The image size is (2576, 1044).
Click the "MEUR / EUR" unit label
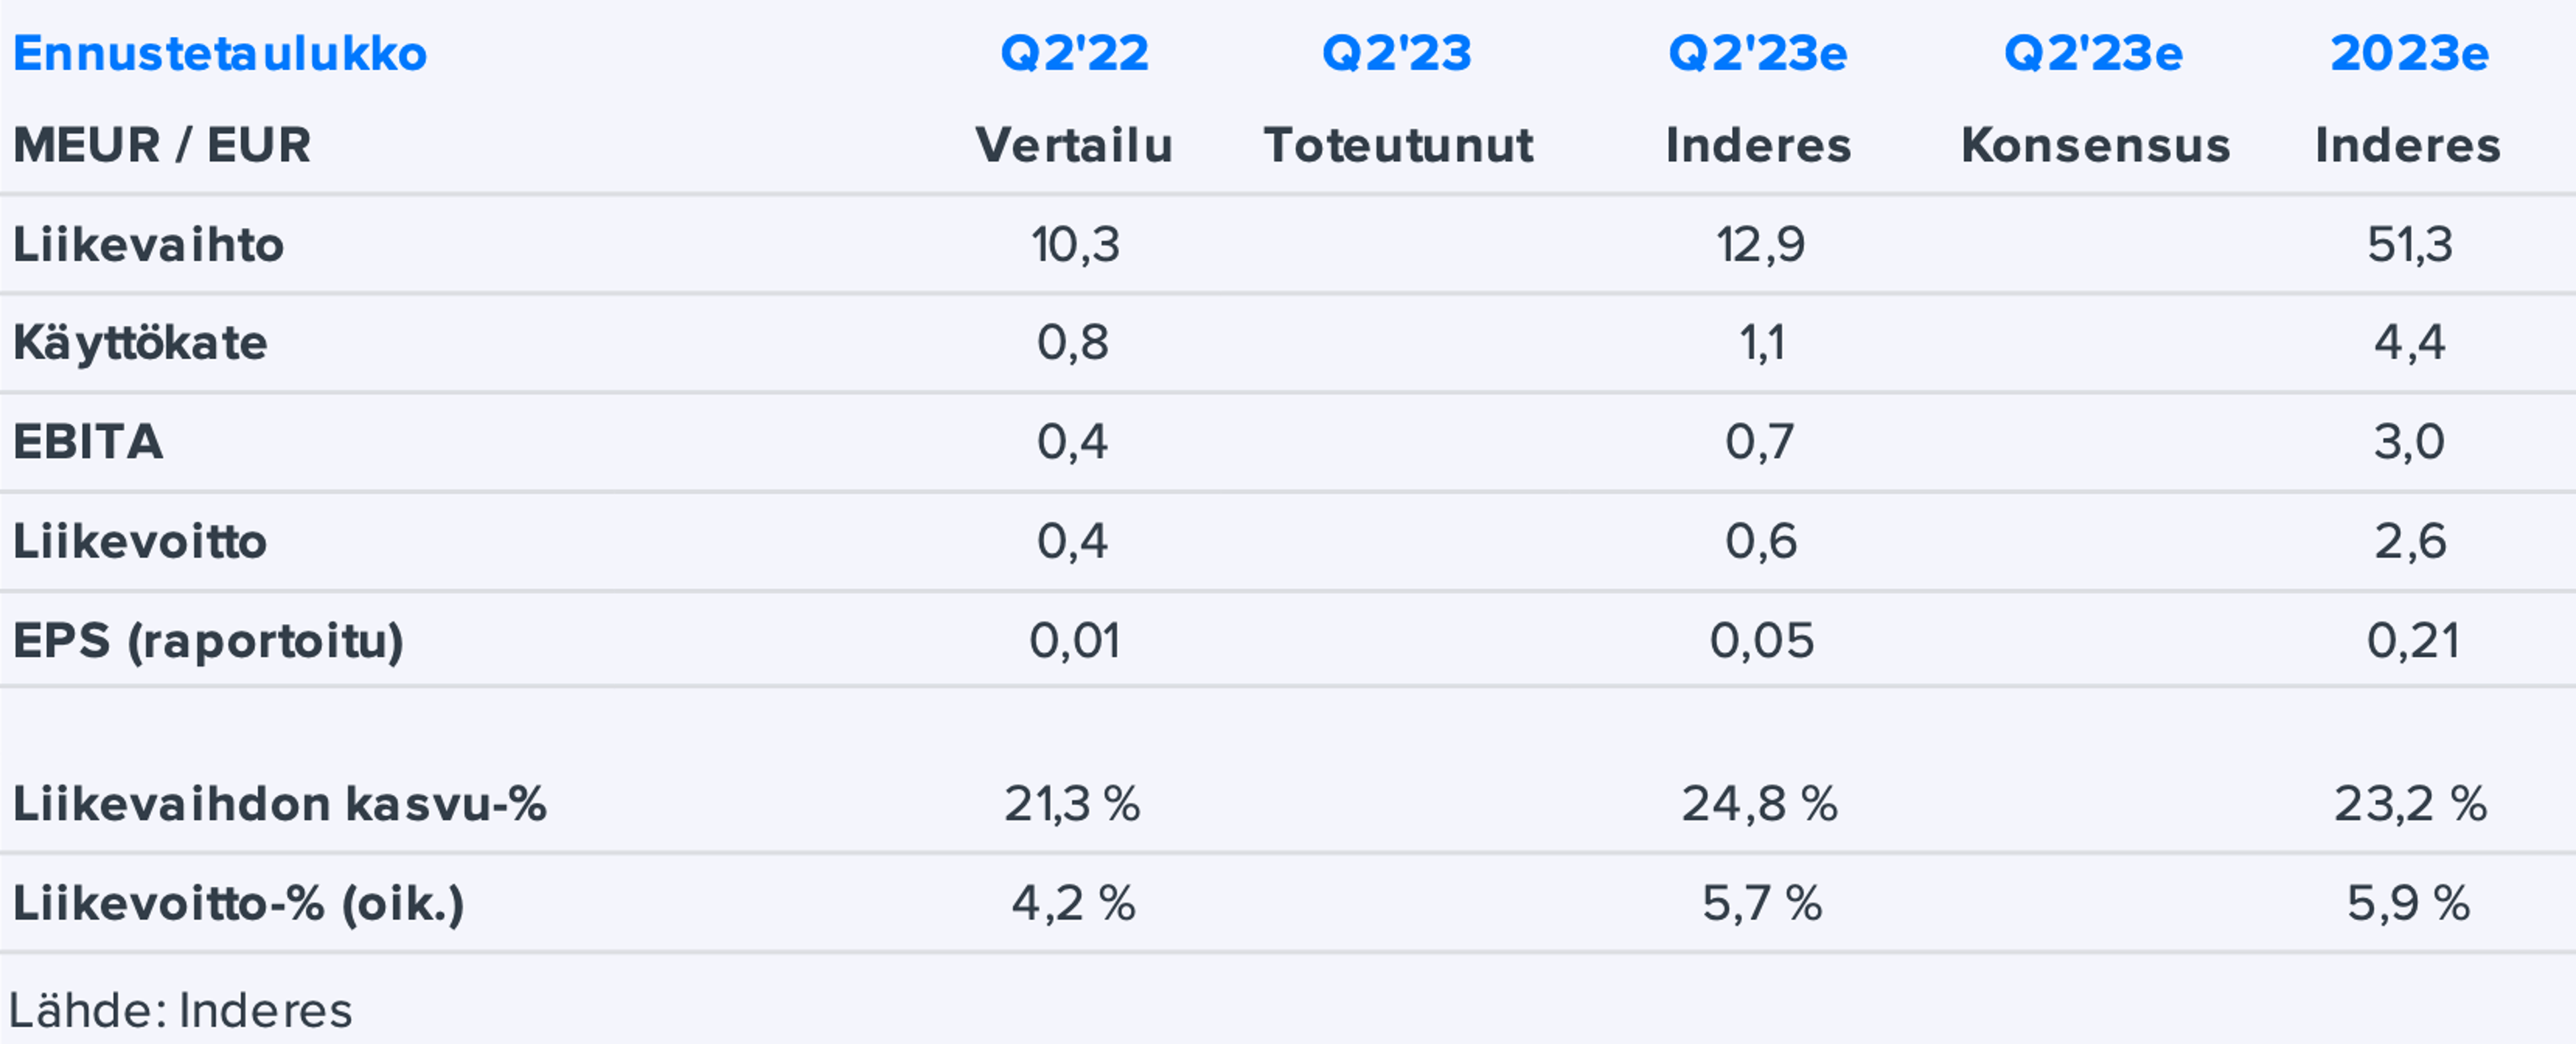click(x=162, y=146)
